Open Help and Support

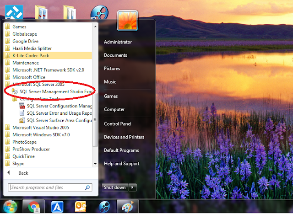(x=122, y=164)
